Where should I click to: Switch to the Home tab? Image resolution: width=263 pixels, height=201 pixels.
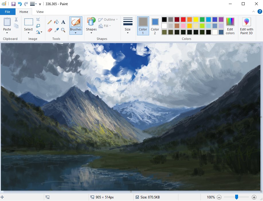(x=24, y=12)
